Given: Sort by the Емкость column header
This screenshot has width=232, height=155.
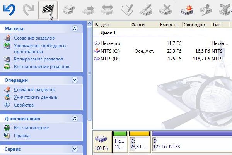Looking at the screenshot, I should [x=171, y=25].
